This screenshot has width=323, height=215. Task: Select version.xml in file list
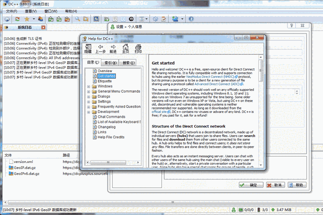coord(23,162)
